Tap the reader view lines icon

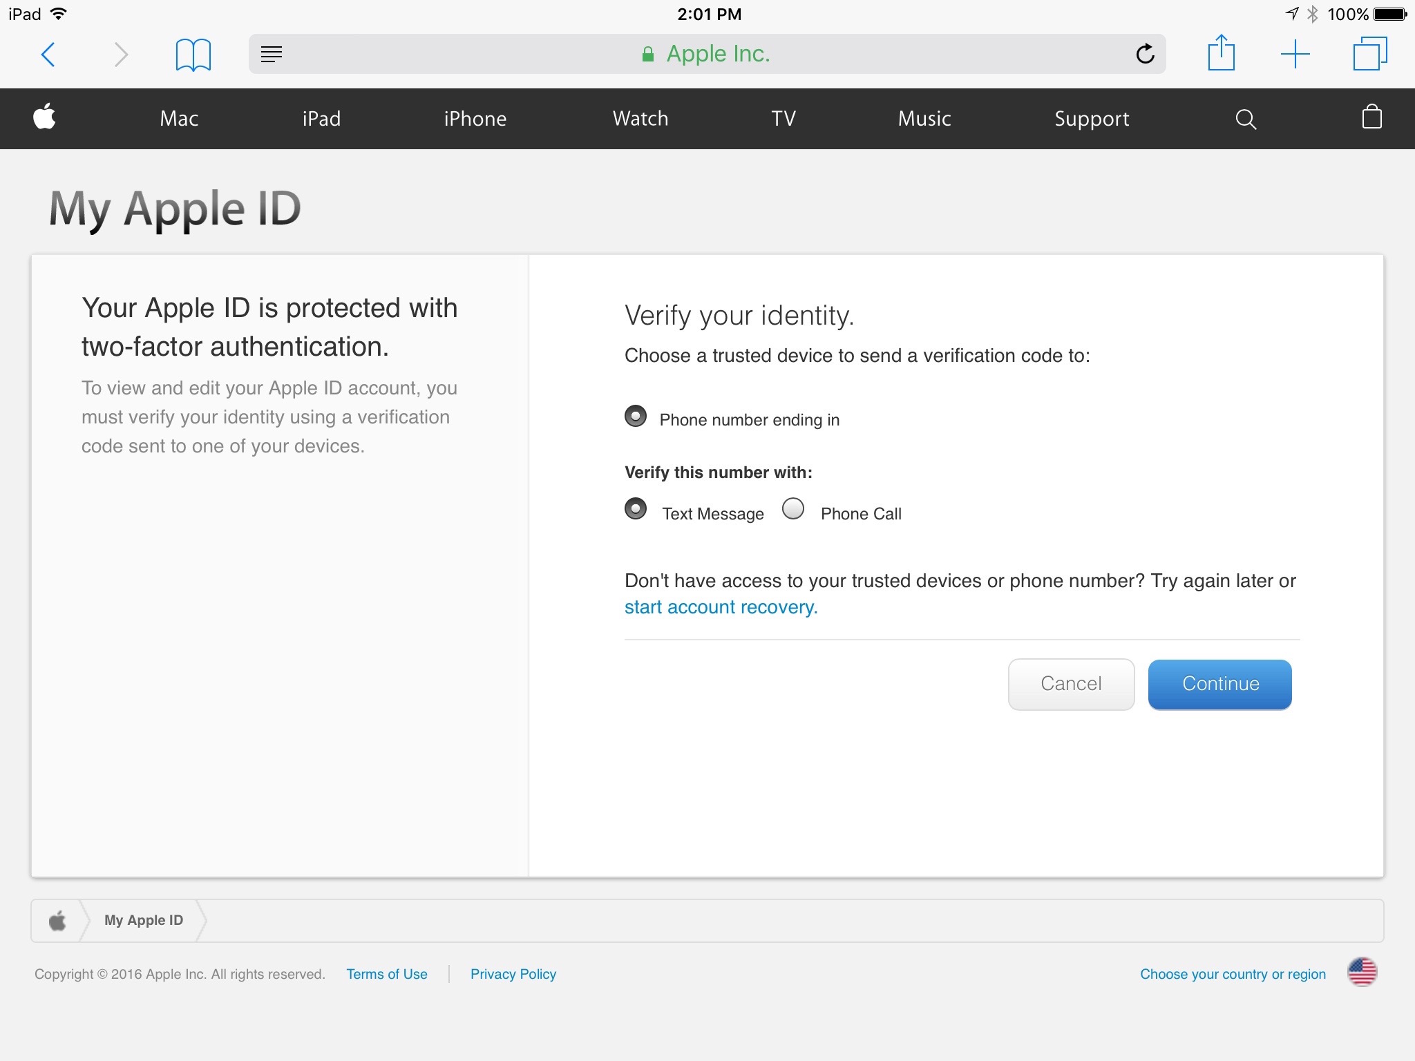[272, 54]
